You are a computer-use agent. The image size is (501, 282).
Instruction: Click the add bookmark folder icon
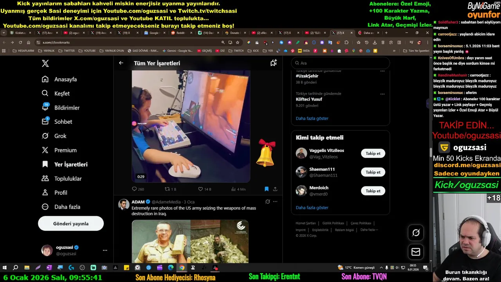point(274,63)
